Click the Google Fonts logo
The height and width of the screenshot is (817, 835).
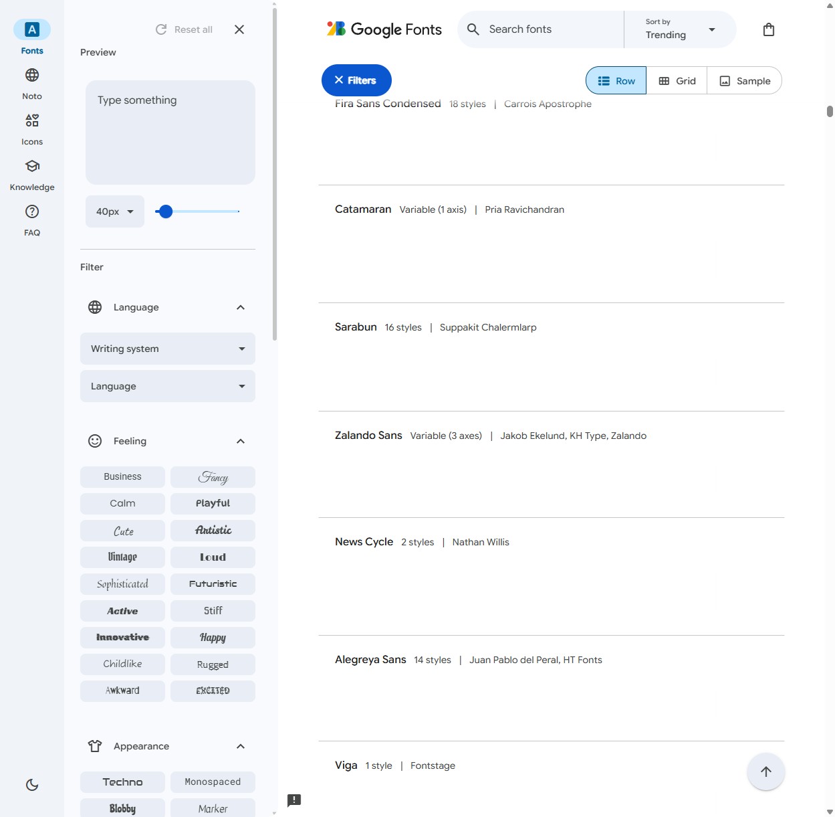click(384, 29)
